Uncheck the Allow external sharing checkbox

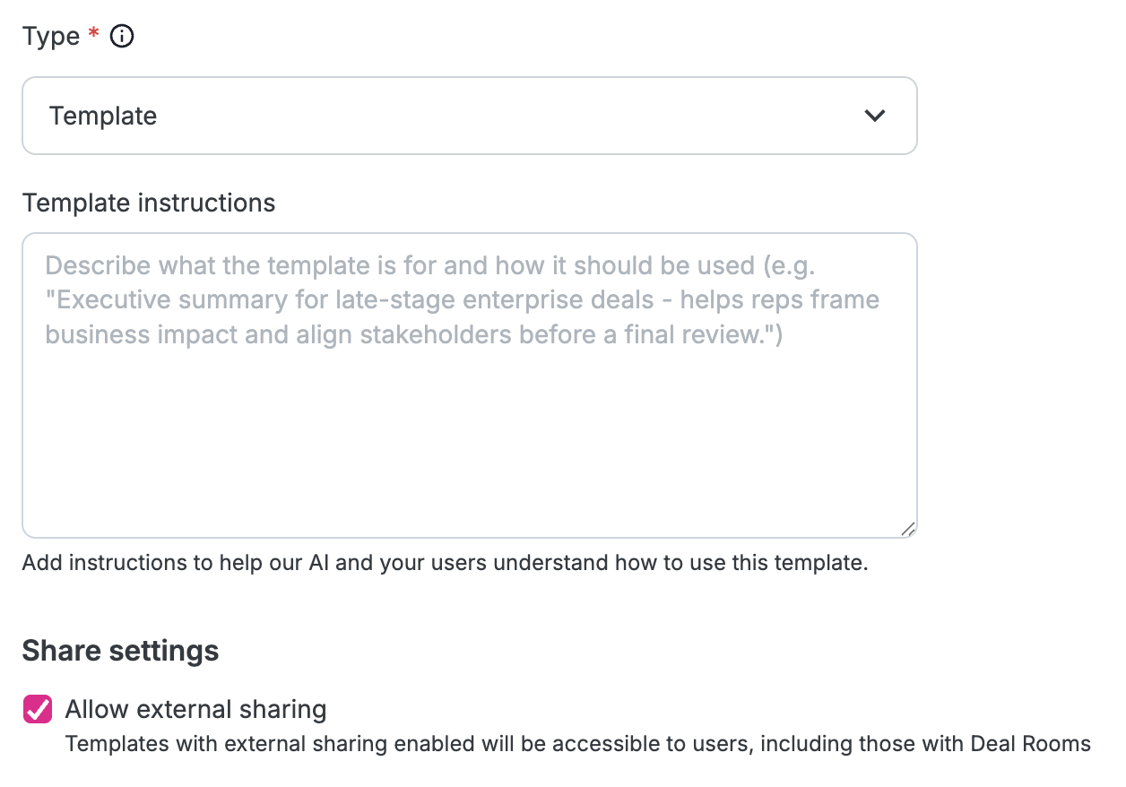coord(38,710)
